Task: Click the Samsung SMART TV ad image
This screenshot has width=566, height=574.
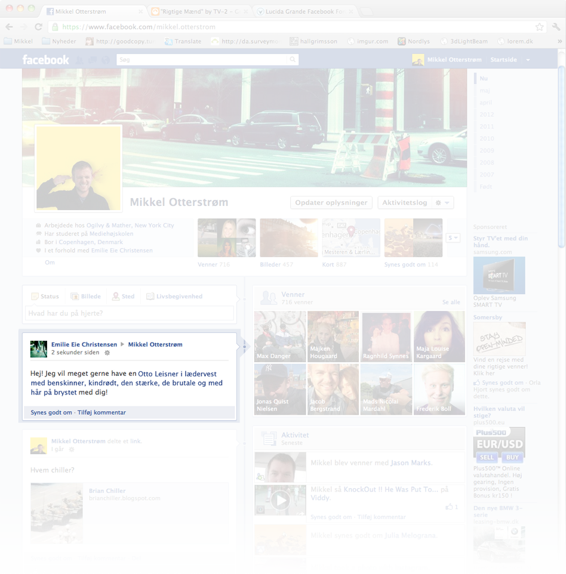Action: tap(499, 275)
